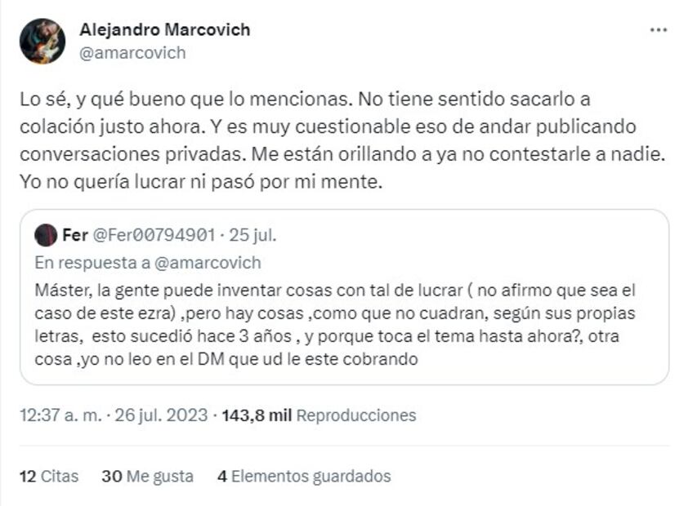Click the Fer display name in quoted tweet
688x506 pixels.
[x=73, y=236]
